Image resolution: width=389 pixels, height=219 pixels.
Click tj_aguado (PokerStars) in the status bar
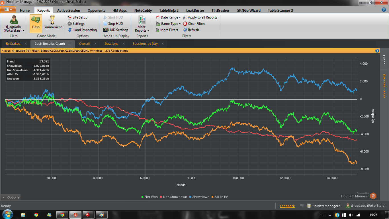coord(366,206)
